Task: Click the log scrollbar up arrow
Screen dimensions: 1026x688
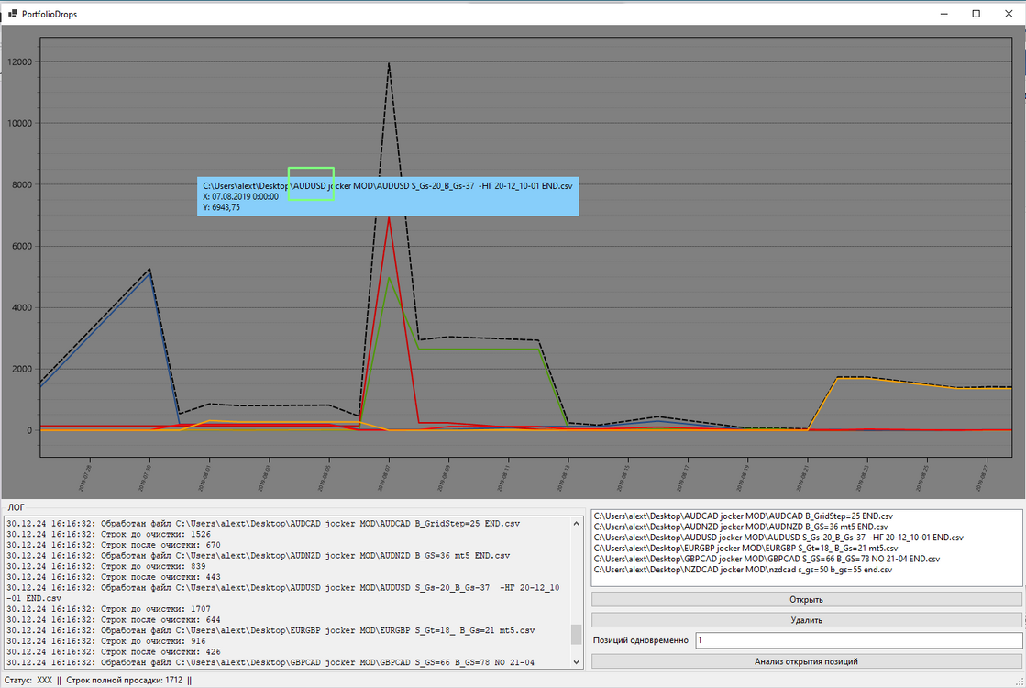Action: click(576, 523)
